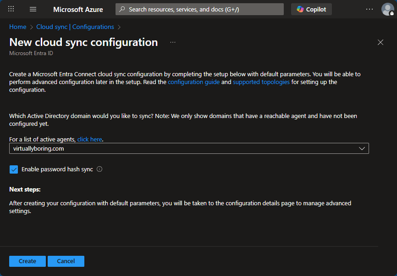Click the Enable password hash sync label

[x=57, y=169]
